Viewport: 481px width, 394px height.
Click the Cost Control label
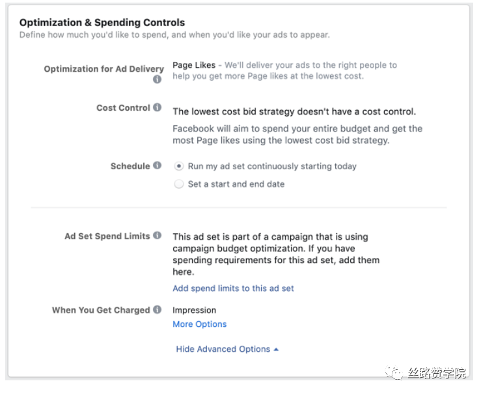[x=123, y=108]
